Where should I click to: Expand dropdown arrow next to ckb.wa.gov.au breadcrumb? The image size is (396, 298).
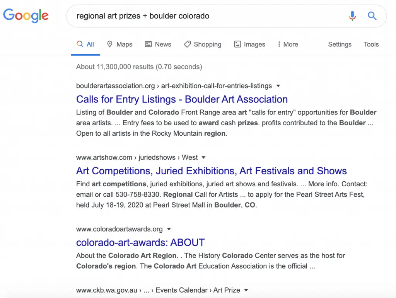[246, 290]
